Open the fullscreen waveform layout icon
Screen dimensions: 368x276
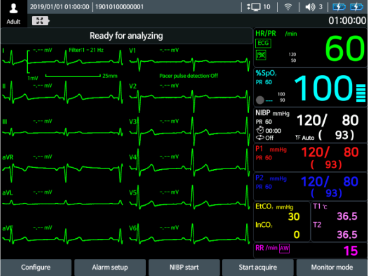click(x=40, y=20)
